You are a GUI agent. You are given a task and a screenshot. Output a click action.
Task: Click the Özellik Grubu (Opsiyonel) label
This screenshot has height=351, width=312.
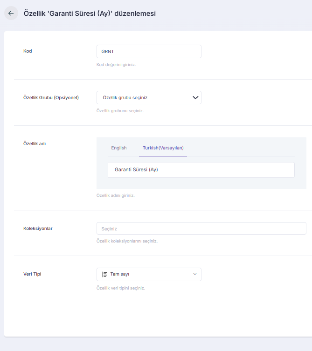51,97
